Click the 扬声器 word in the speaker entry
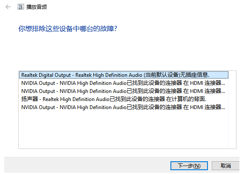 29,99
